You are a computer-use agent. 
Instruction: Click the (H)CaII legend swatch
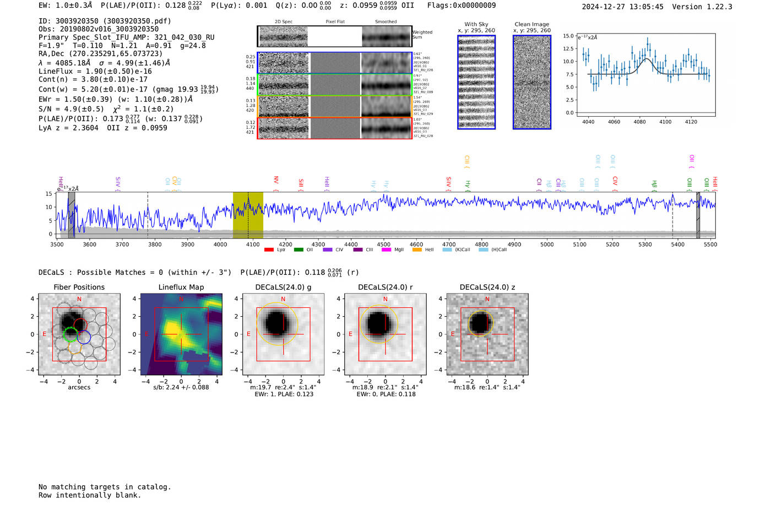tap(483, 250)
